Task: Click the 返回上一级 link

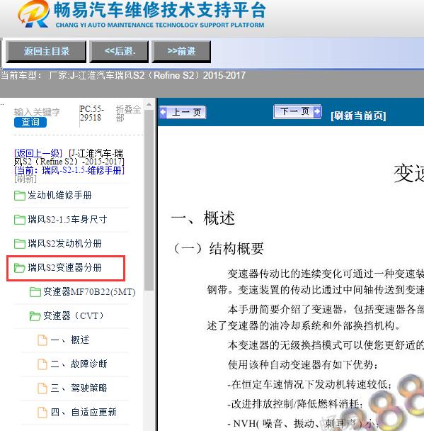Action: [38, 153]
